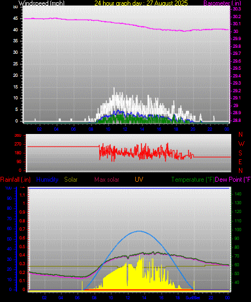Select the Humidity legend label

click(47, 180)
